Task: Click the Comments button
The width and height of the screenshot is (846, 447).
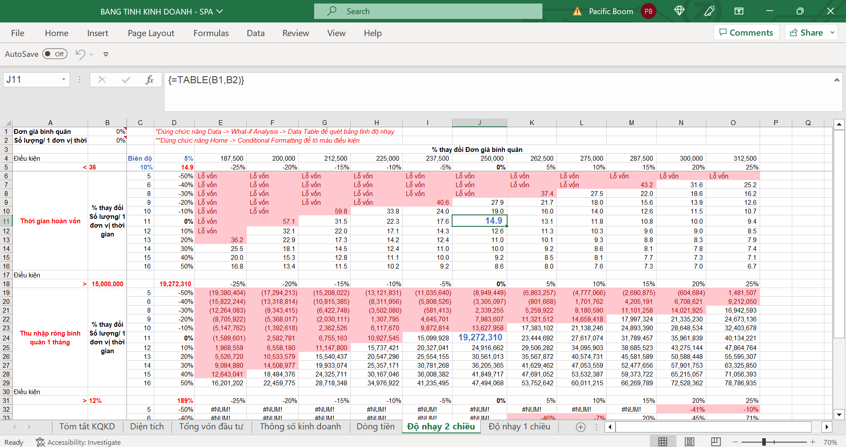Action: pyautogui.click(x=746, y=33)
